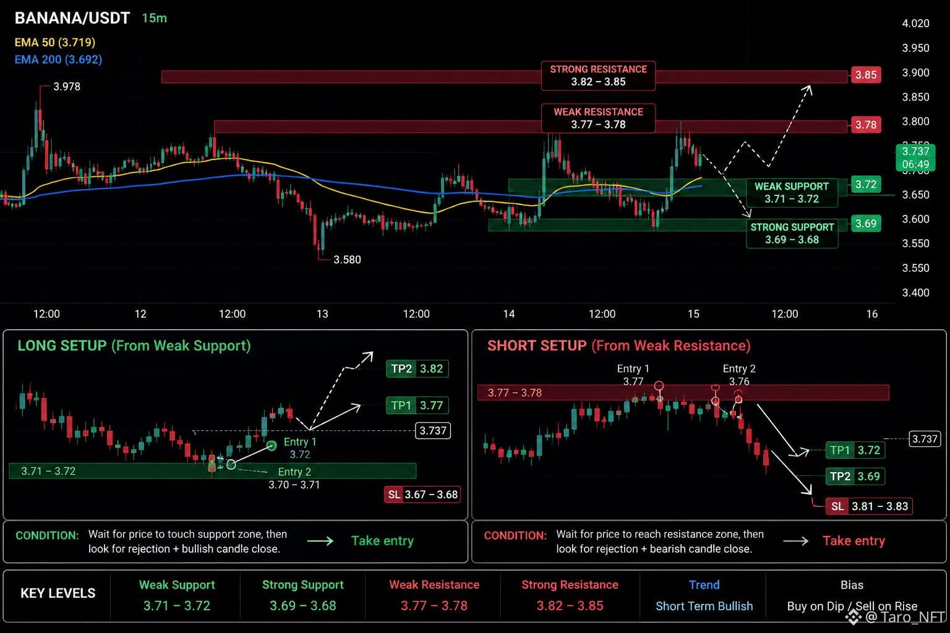Click the 3.978 swing high label
Viewport: 950px width, 633px height.
tap(67, 87)
